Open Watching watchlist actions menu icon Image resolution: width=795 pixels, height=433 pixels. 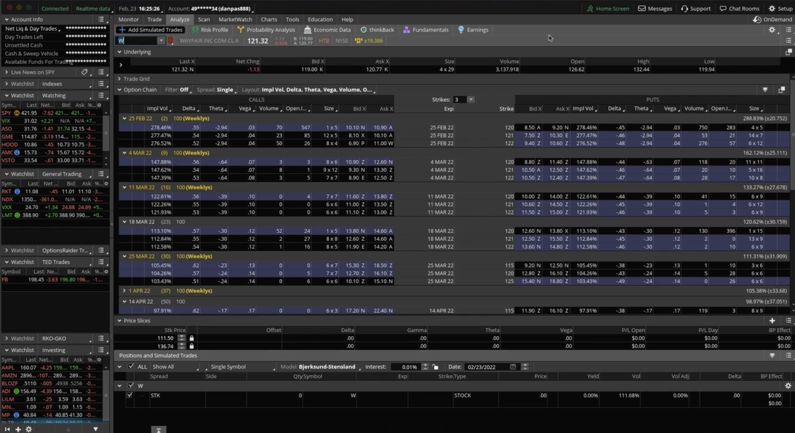(101, 95)
